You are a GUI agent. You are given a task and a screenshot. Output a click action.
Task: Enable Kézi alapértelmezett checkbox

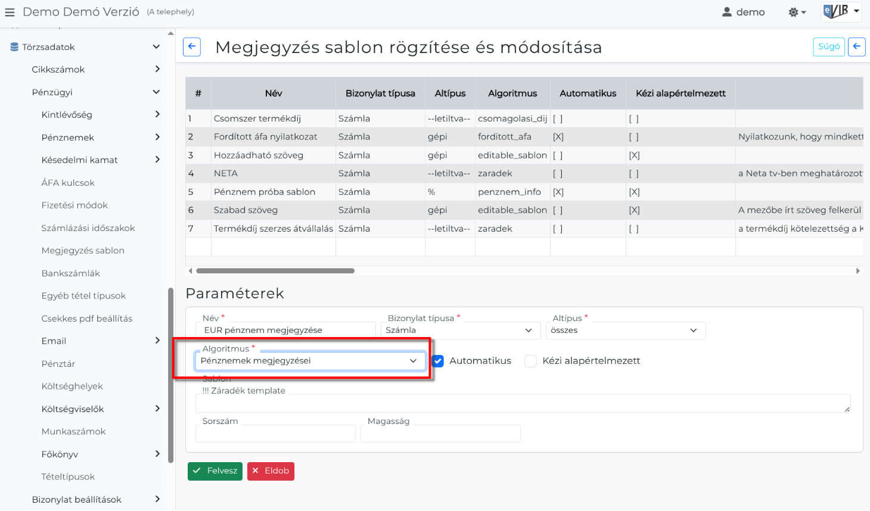[530, 361]
